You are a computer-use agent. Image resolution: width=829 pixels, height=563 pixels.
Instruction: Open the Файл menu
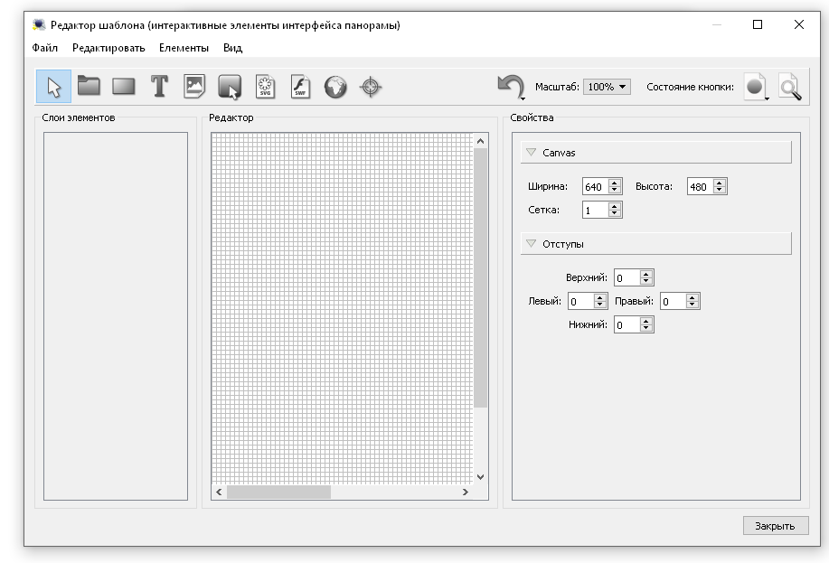tap(44, 48)
